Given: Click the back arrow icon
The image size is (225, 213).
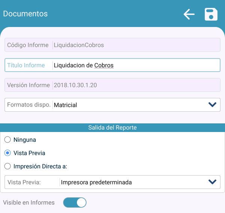Looking at the screenshot, I should [x=189, y=14].
